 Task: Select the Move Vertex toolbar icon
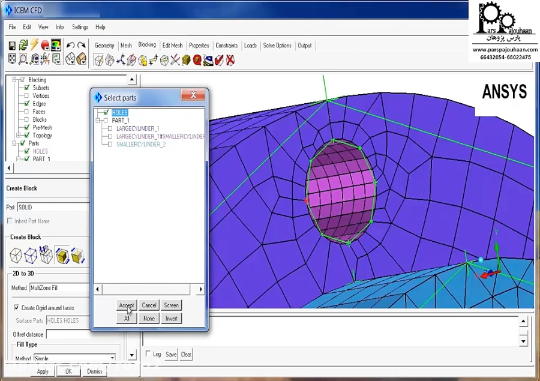(154, 60)
